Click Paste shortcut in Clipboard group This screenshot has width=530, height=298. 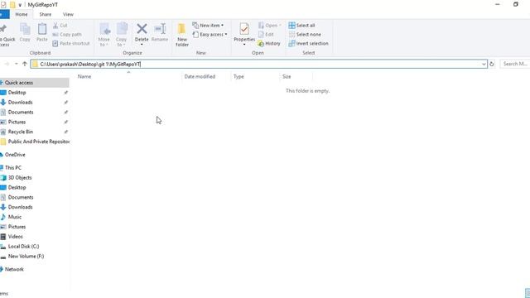click(x=71, y=43)
